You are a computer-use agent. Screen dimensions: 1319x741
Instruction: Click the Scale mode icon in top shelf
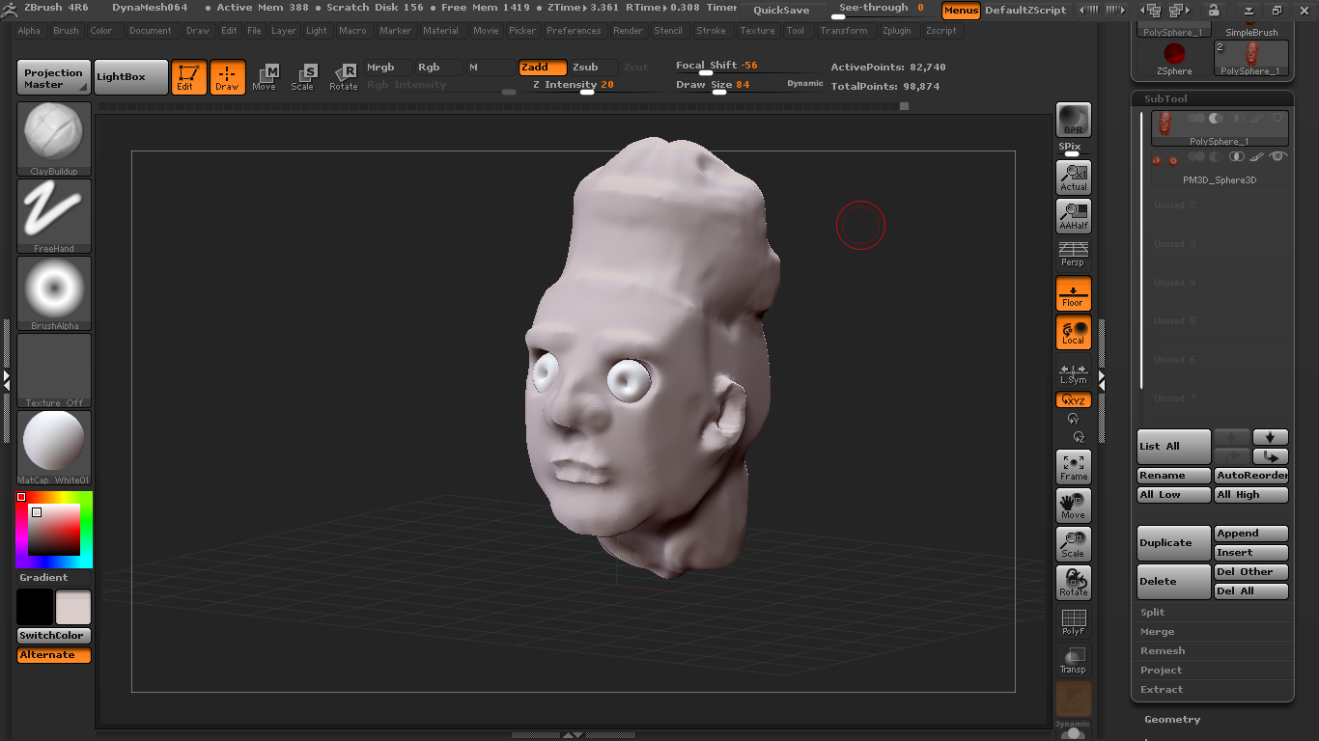(x=302, y=77)
